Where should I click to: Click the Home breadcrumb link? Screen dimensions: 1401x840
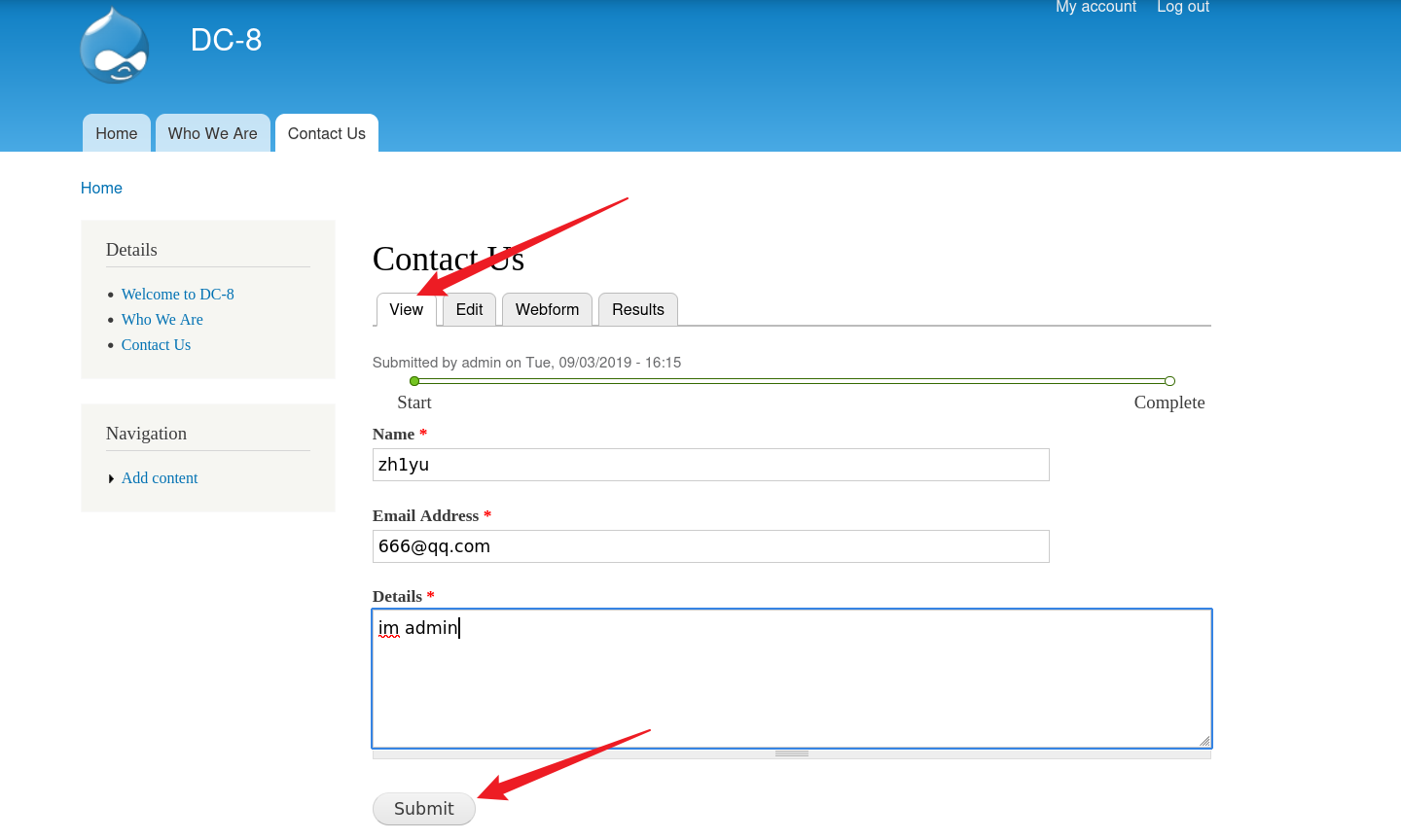coord(101,188)
